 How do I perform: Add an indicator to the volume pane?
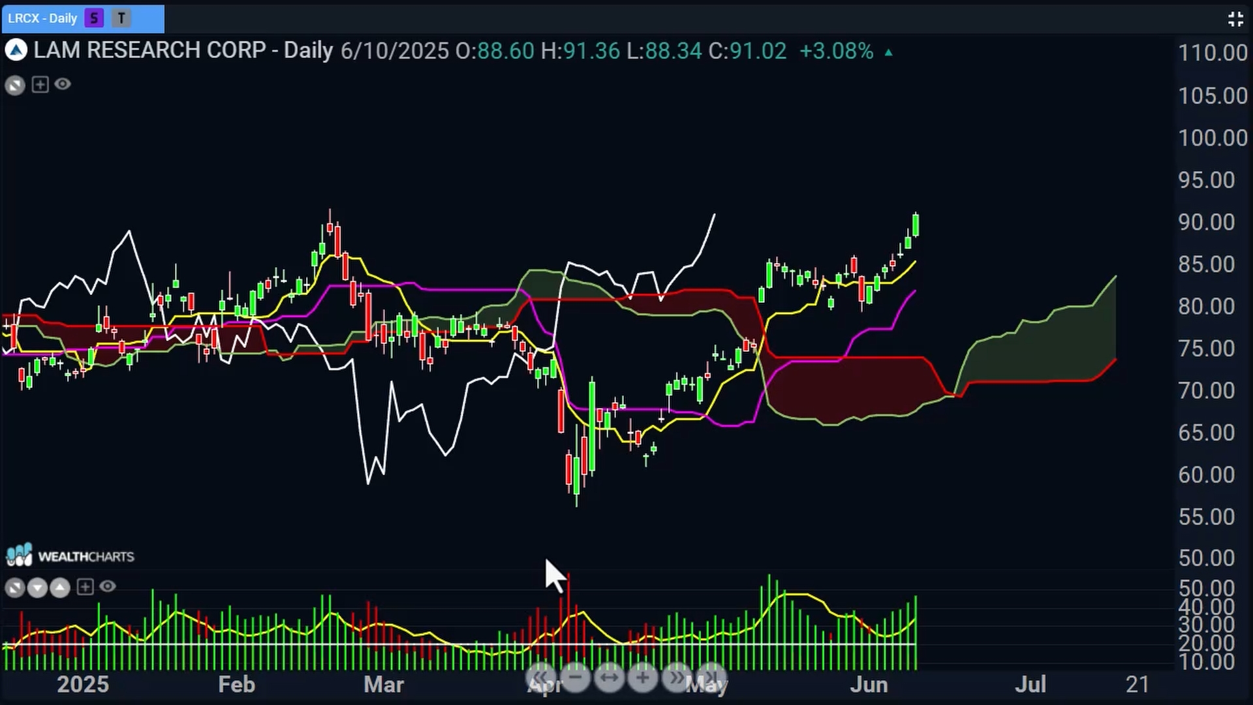click(x=85, y=587)
